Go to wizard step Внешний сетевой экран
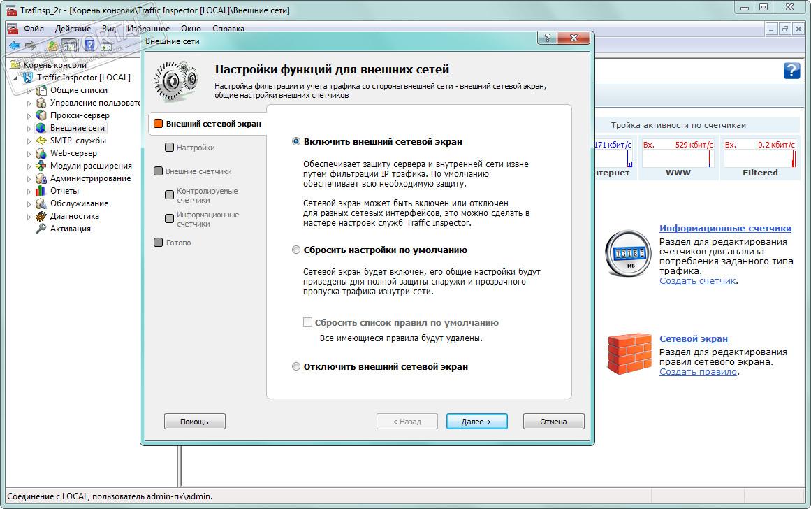Viewport: 811px width, 509px height. (207, 124)
